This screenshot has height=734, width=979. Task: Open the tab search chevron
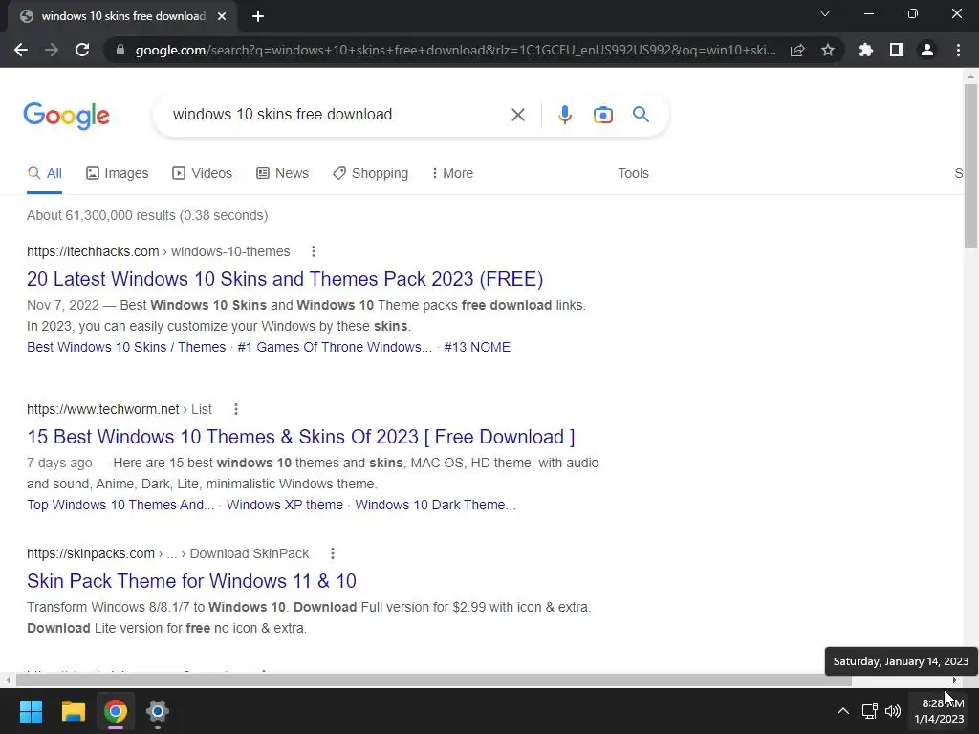(x=825, y=13)
